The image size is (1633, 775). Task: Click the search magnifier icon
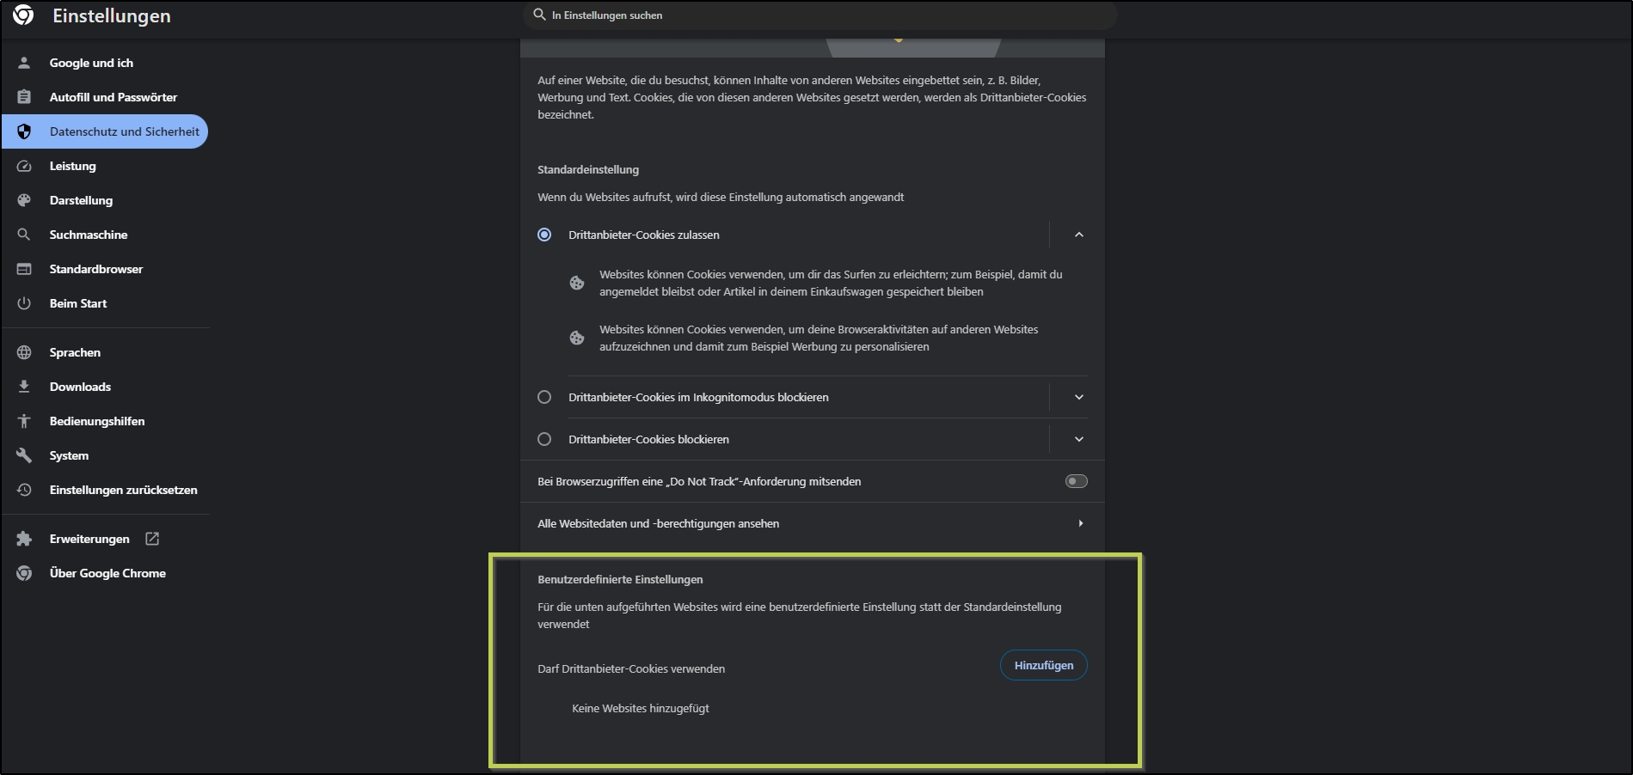pyautogui.click(x=539, y=15)
